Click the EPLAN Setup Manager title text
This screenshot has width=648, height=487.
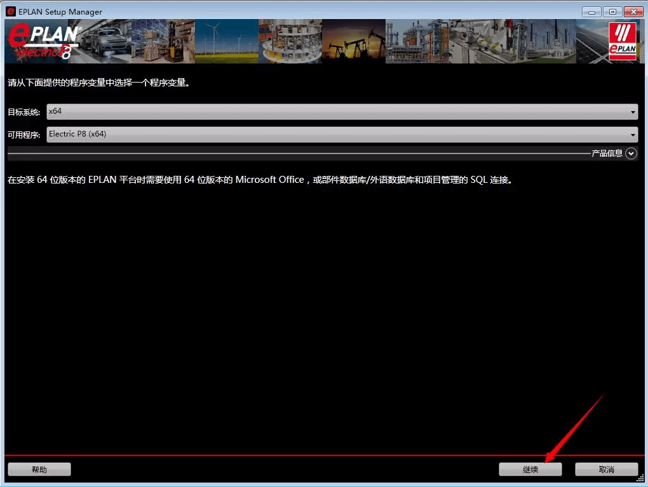[60, 11]
